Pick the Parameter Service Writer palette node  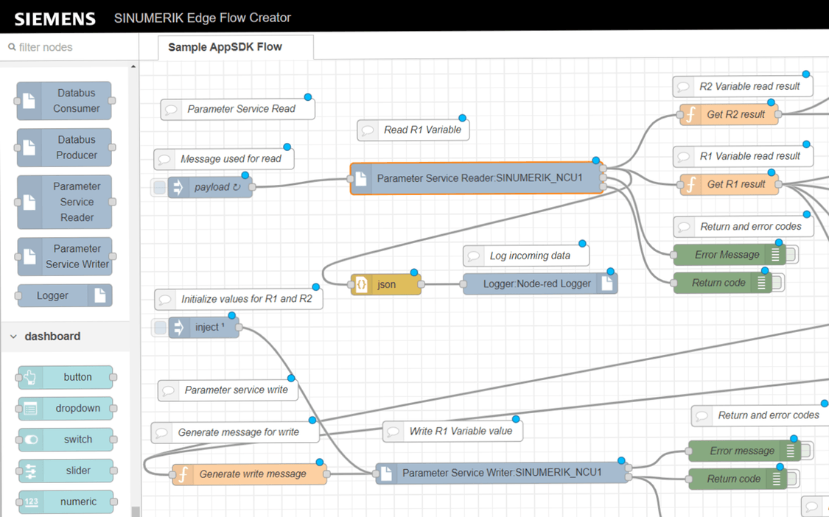[64, 256]
